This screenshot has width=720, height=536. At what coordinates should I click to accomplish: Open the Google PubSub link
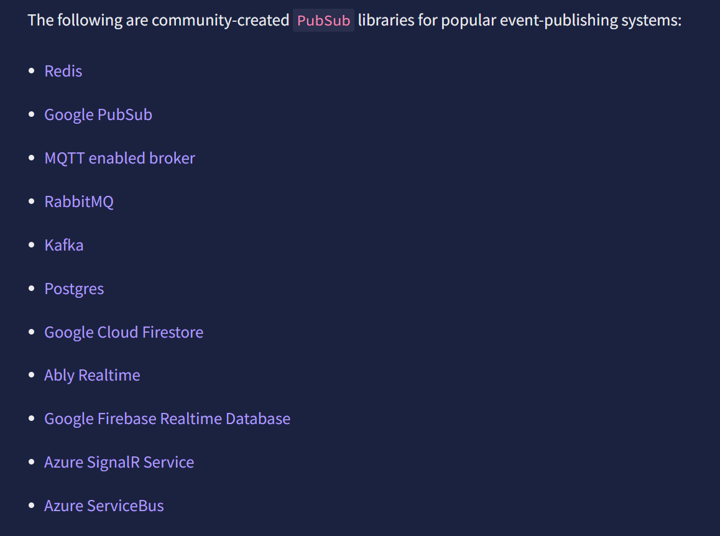(98, 115)
